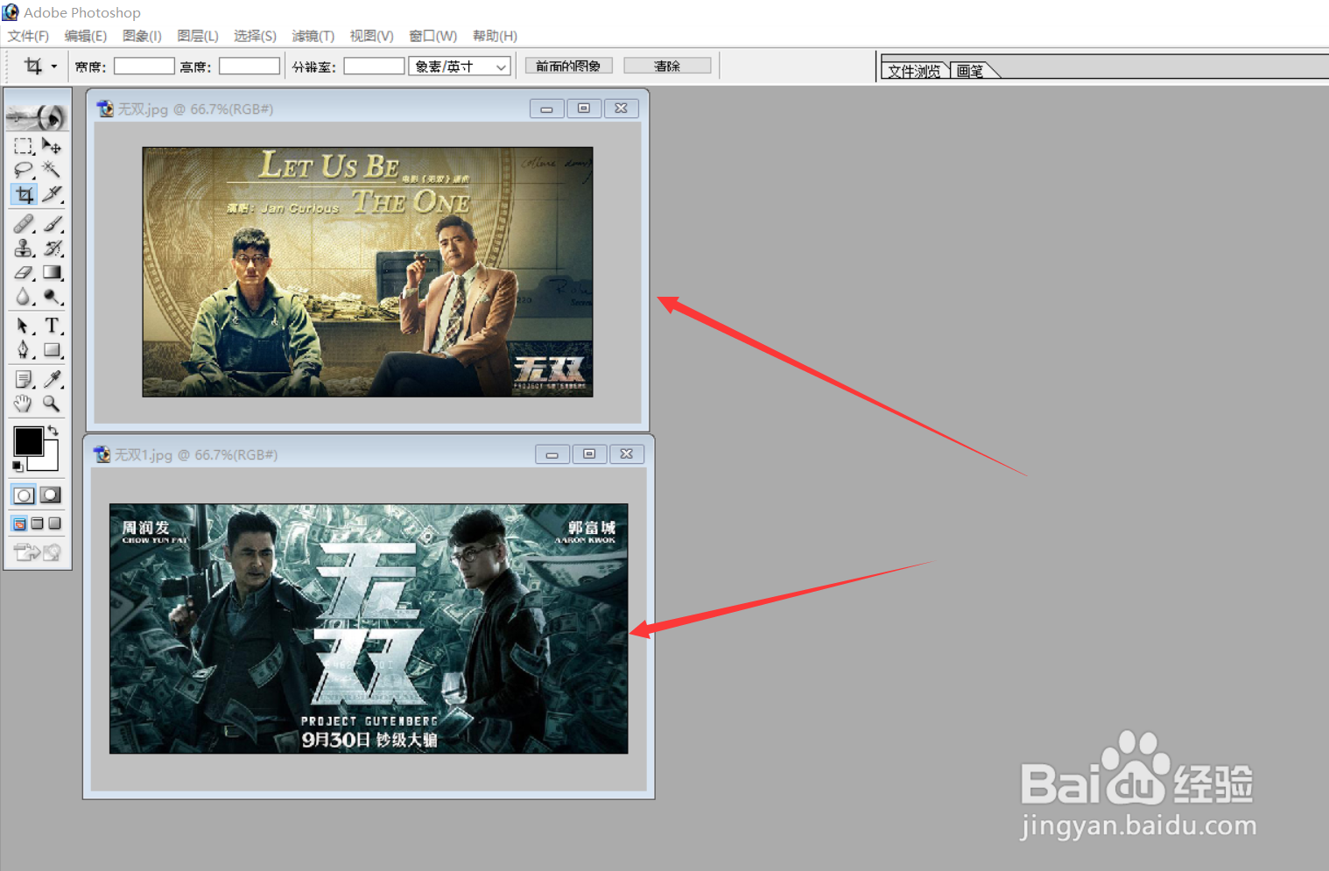Open the 选择(S) menu

[x=255, y=36]
